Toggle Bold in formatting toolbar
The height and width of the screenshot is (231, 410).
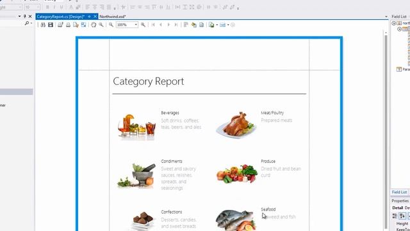click(47, 7)
